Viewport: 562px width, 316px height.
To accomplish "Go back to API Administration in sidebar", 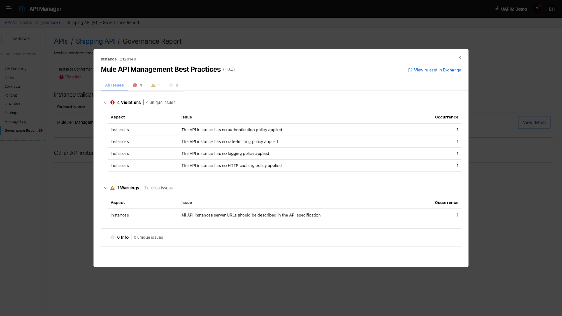I will (x=19, y=54).
